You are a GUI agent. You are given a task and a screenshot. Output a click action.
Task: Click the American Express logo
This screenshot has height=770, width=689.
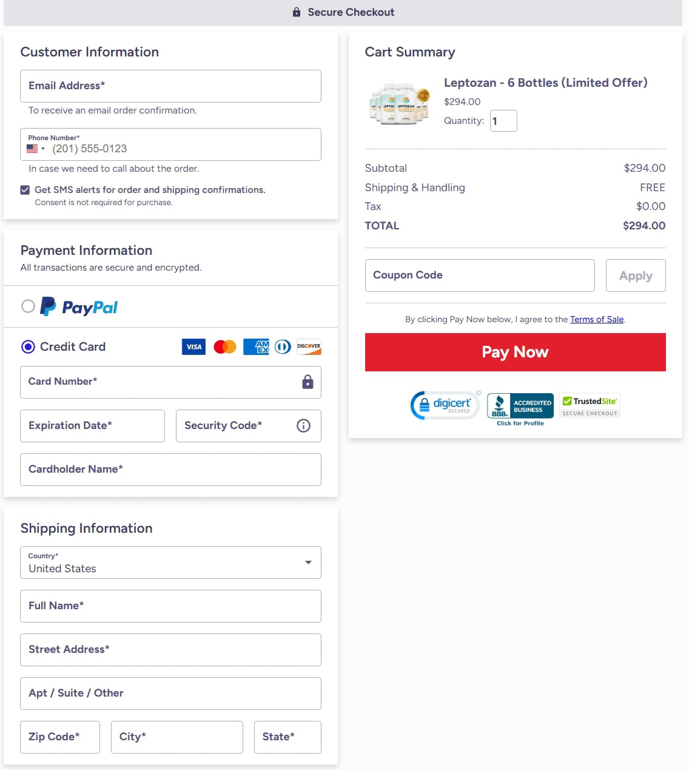tap(256, 347)
